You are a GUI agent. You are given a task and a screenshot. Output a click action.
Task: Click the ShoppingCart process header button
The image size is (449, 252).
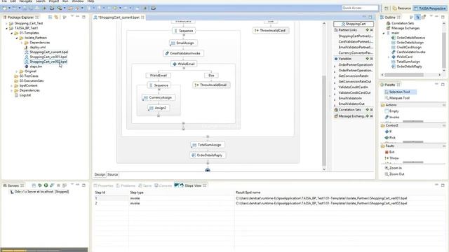[x=354, y=24]
